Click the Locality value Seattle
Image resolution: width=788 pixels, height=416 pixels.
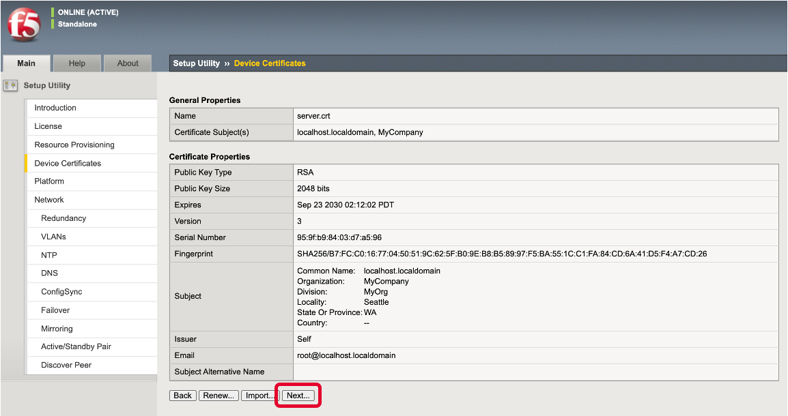(x=376, y=302)
